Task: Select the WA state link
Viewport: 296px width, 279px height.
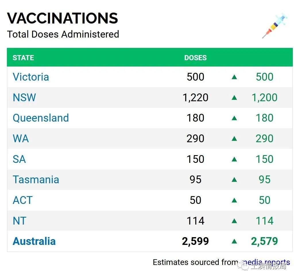Action: [x=21, y=138]
